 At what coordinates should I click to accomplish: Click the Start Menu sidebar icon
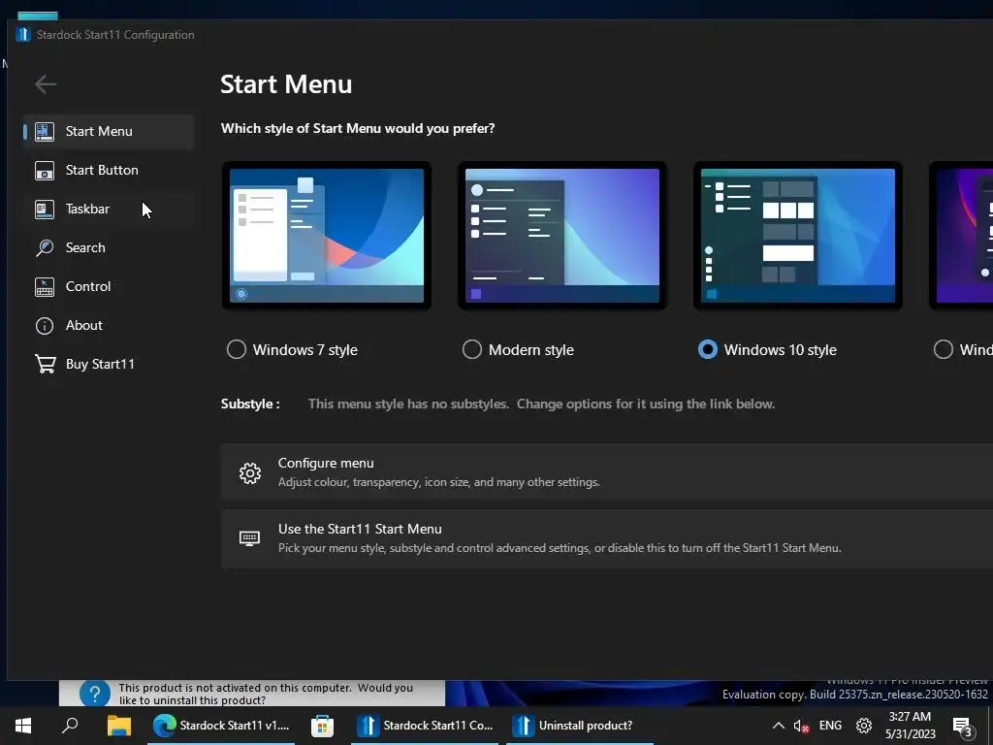click(45, 132)
